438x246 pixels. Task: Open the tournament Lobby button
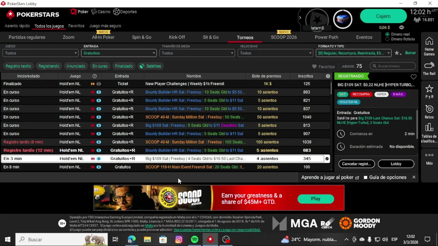(396, 164)
